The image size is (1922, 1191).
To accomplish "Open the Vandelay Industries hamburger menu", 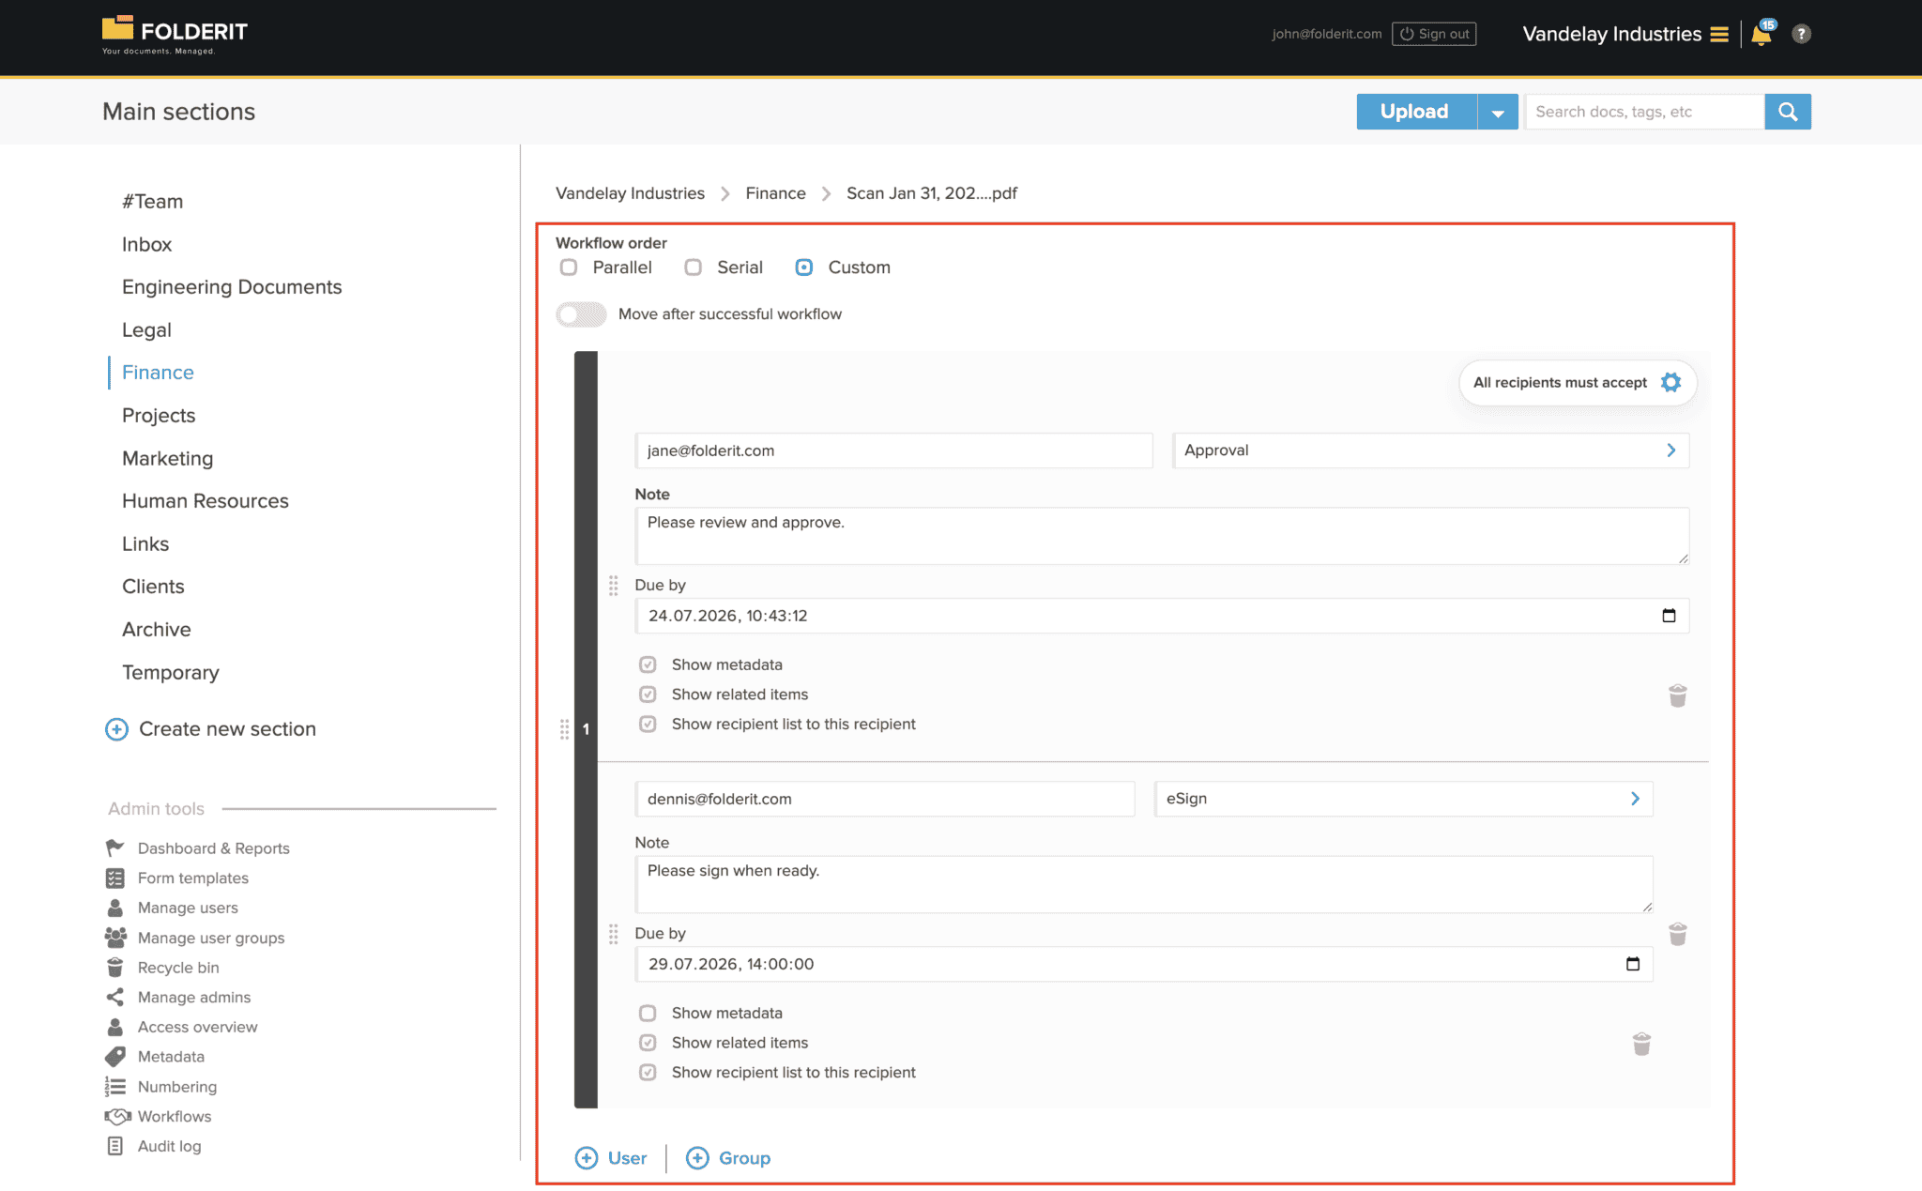I will [1719, 35].
